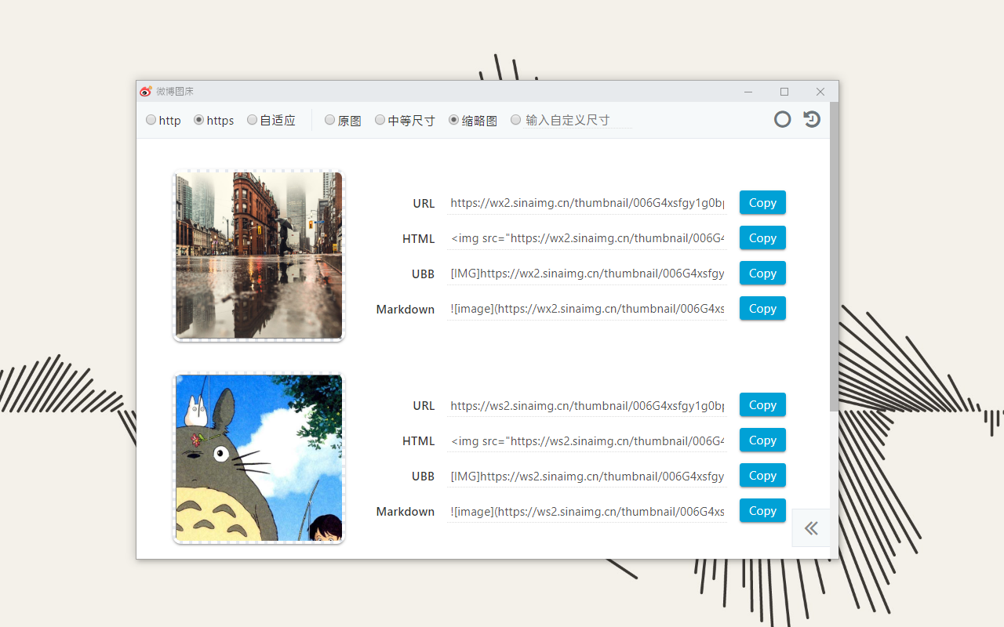The image size is (1004, 627).
Task: Click the circle upload status icon top right
Action: [782, 119]
